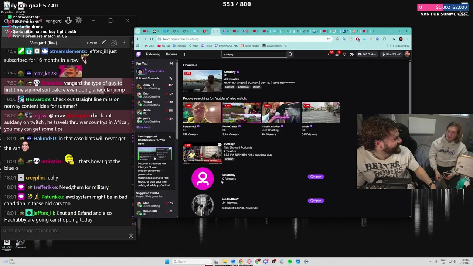
Task: Open the Windows Start button
Action: tap(167, 262)
